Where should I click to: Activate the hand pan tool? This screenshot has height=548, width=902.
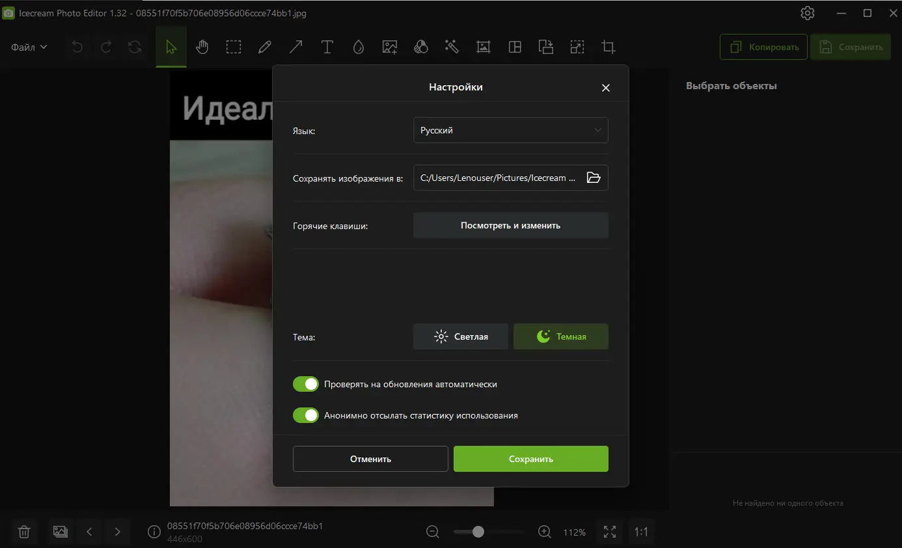pyautogui.click(x=202, y=47)
